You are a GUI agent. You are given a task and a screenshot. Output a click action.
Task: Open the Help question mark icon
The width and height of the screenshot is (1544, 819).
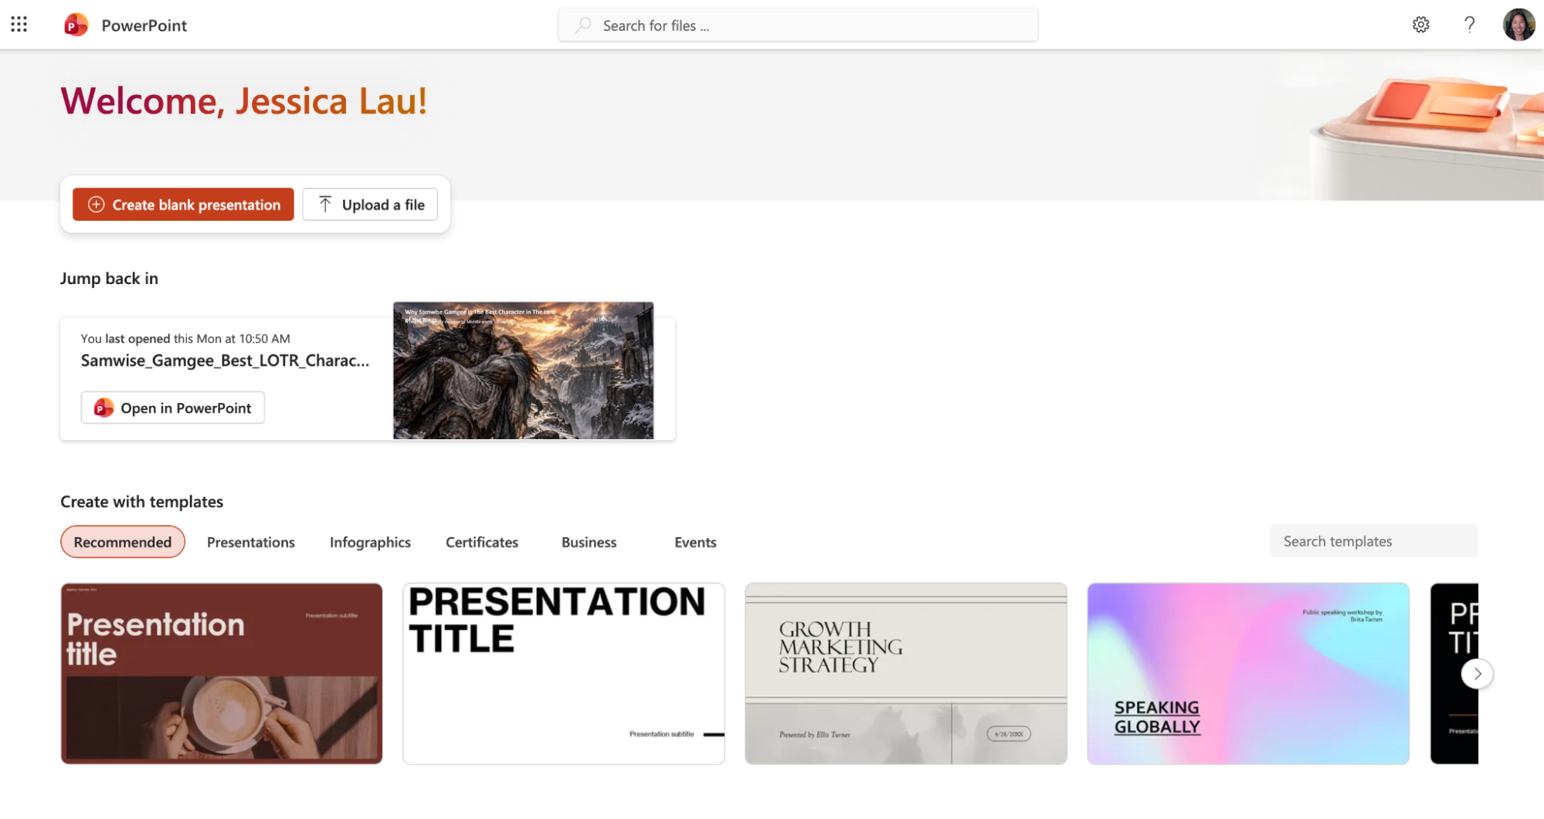pos(1469,25)
